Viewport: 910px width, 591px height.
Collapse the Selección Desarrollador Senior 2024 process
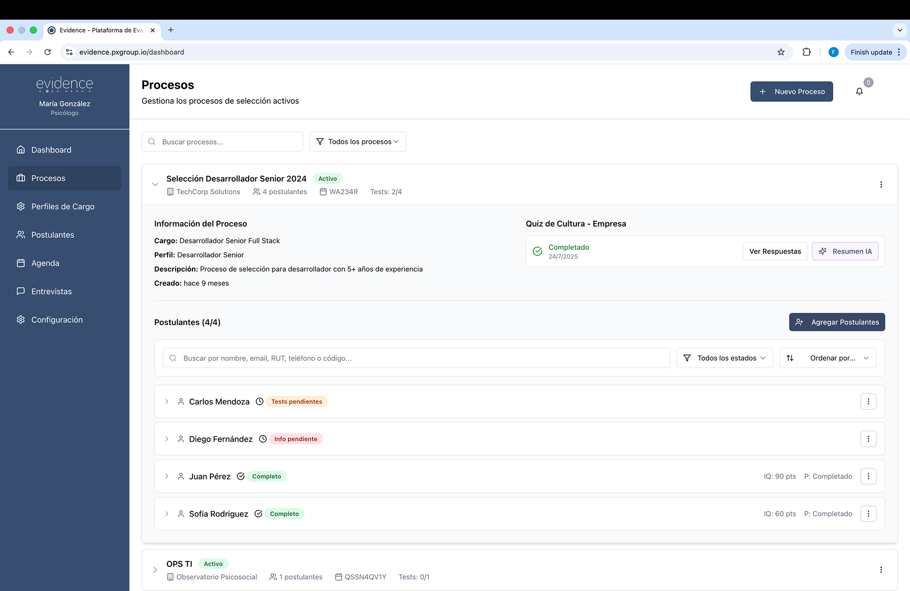click(155, 185)
